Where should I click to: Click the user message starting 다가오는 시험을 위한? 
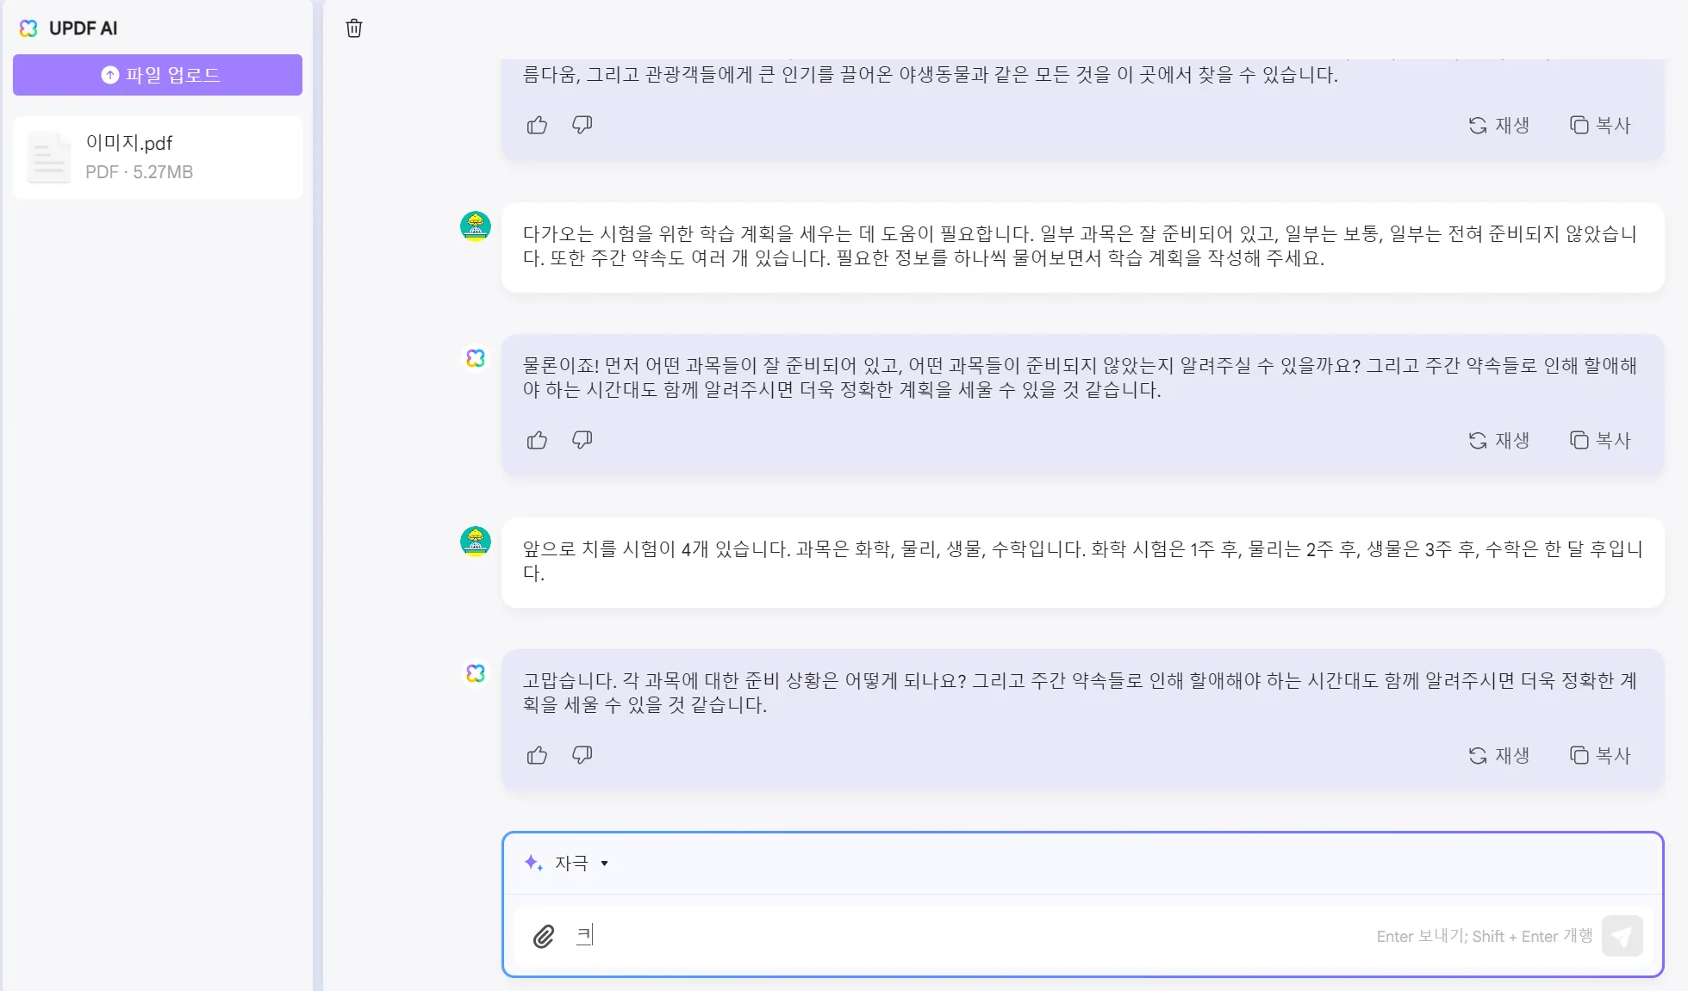click(x=1082, y=247)
